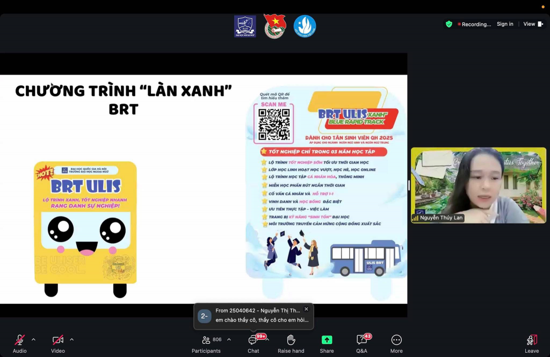Click Sign in link
The height and width of the screenshot is (357, 550).
[505, 24]
